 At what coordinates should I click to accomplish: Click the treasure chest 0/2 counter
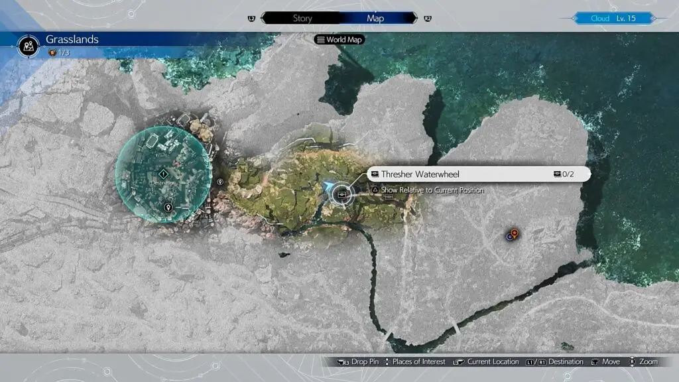[563, 174]
